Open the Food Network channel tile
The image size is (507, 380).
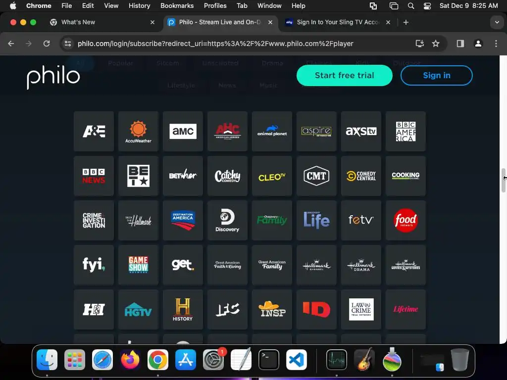[x=406, y=220]
